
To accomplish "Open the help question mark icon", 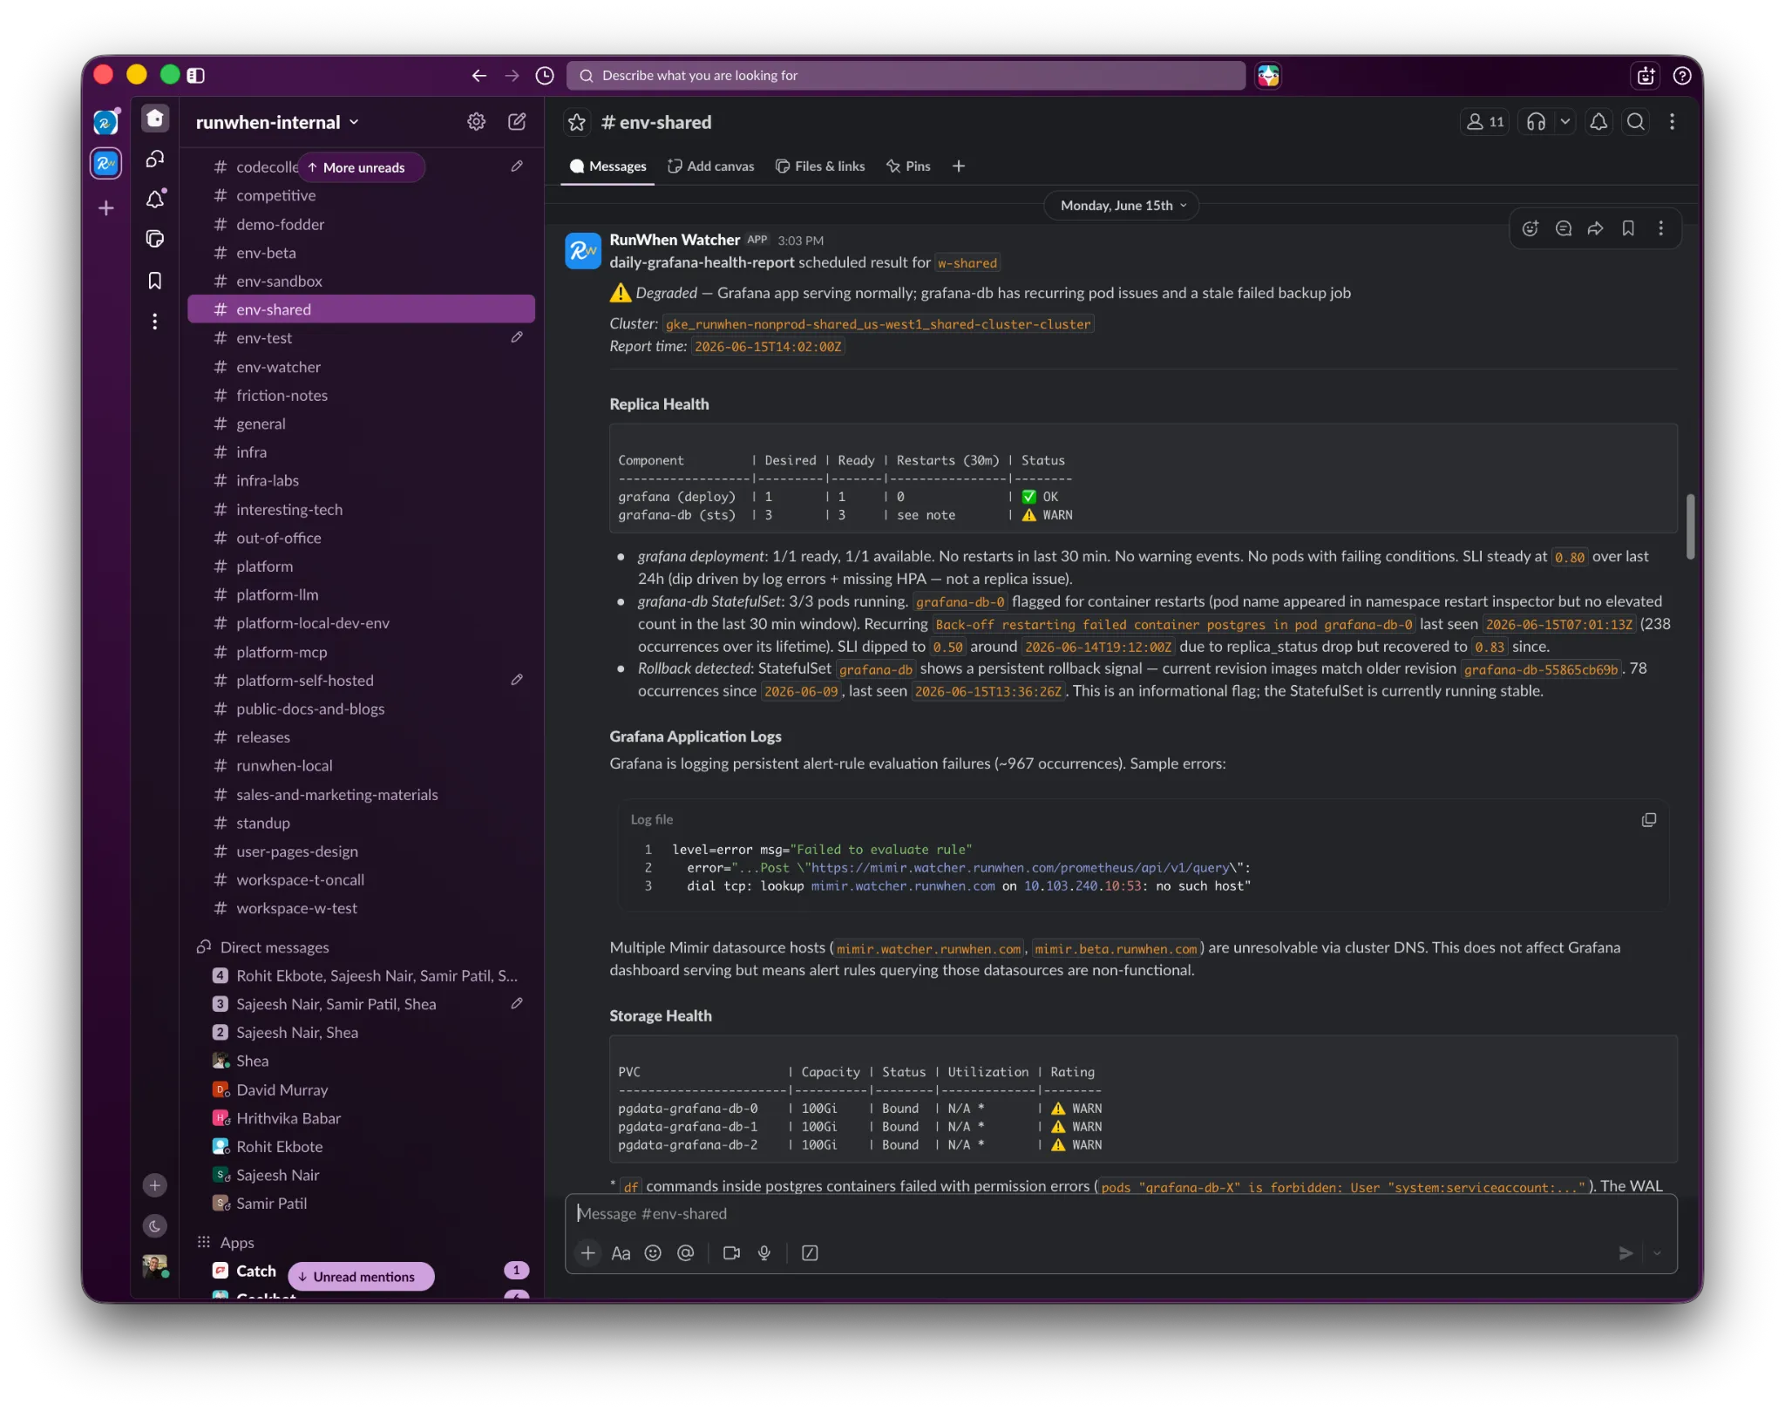I will 1682,76.
